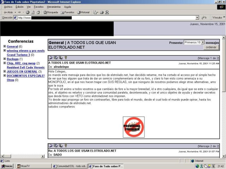Click the ordenar button
The image size is (226, 169).
[x=211, y=47]
